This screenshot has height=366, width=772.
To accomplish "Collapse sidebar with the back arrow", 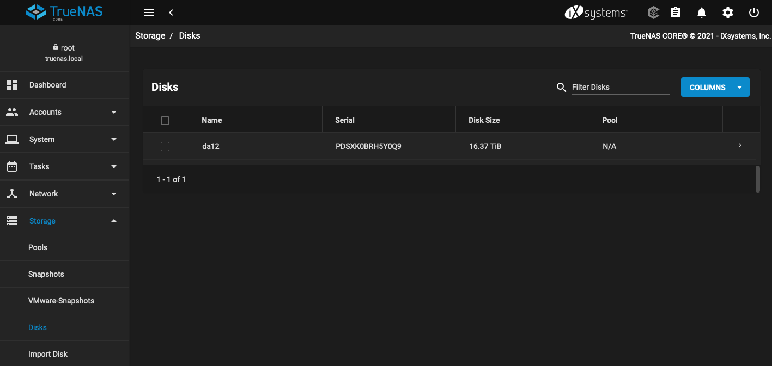I will point(171,13).
